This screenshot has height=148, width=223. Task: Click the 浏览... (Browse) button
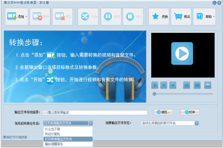[x=163, y=112]
